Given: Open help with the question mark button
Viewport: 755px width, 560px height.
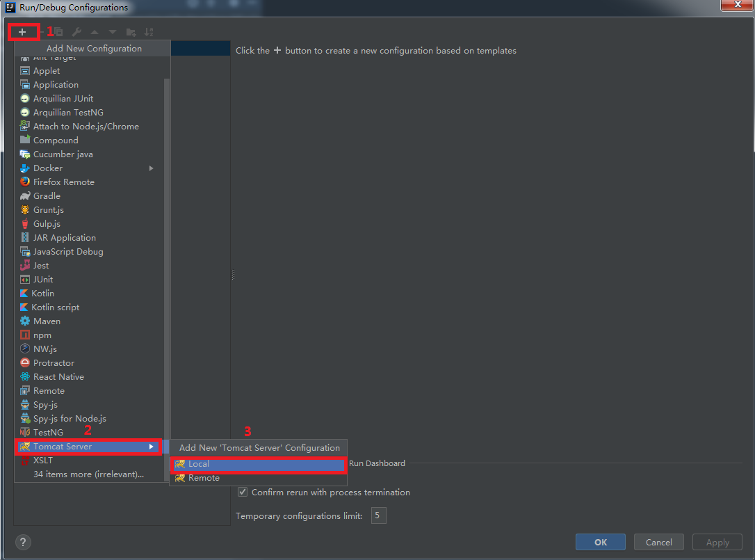Looking at the screenshot, I should coord(23,542).
